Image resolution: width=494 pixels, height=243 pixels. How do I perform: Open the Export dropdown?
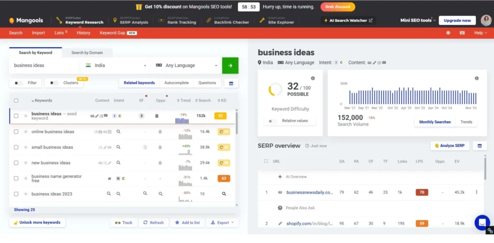click(222, 223)
